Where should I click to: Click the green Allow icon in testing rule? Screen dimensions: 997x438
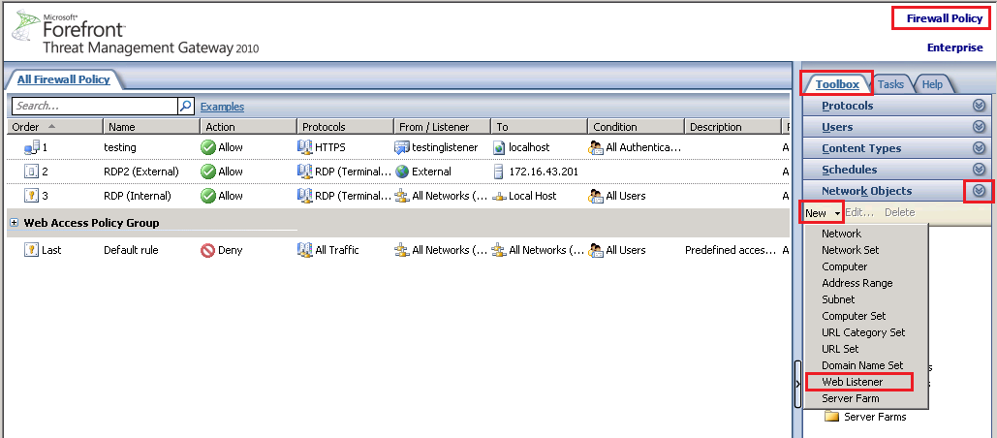pyautogui.click(x=207, y=147)
